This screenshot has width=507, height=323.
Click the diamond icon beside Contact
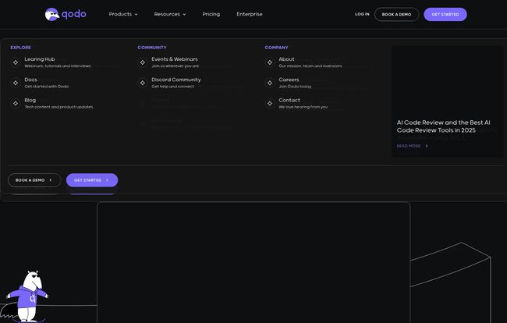pyautogui.click(x=270, y=104)
